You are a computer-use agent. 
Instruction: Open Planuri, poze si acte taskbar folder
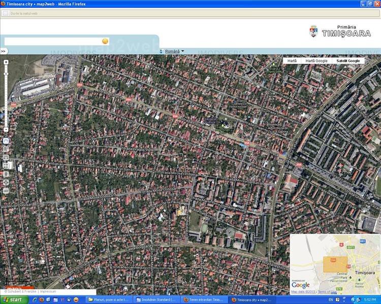click(x=108, y=300)
